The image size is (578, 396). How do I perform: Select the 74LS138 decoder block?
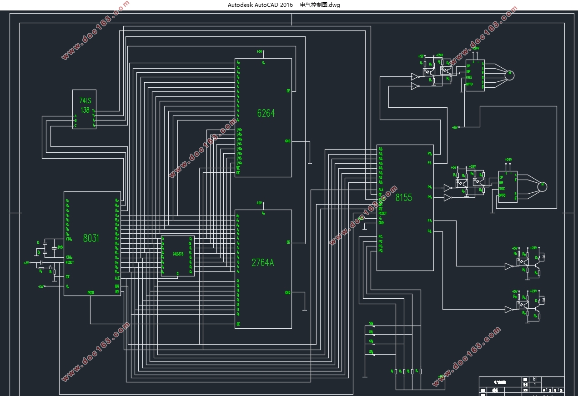pyautogui.click(x=84, y=109)
